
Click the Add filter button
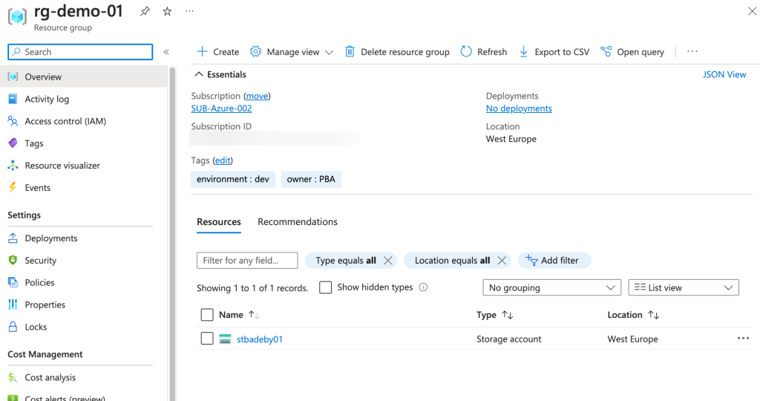pyautogui.click(x=553, y=260)
